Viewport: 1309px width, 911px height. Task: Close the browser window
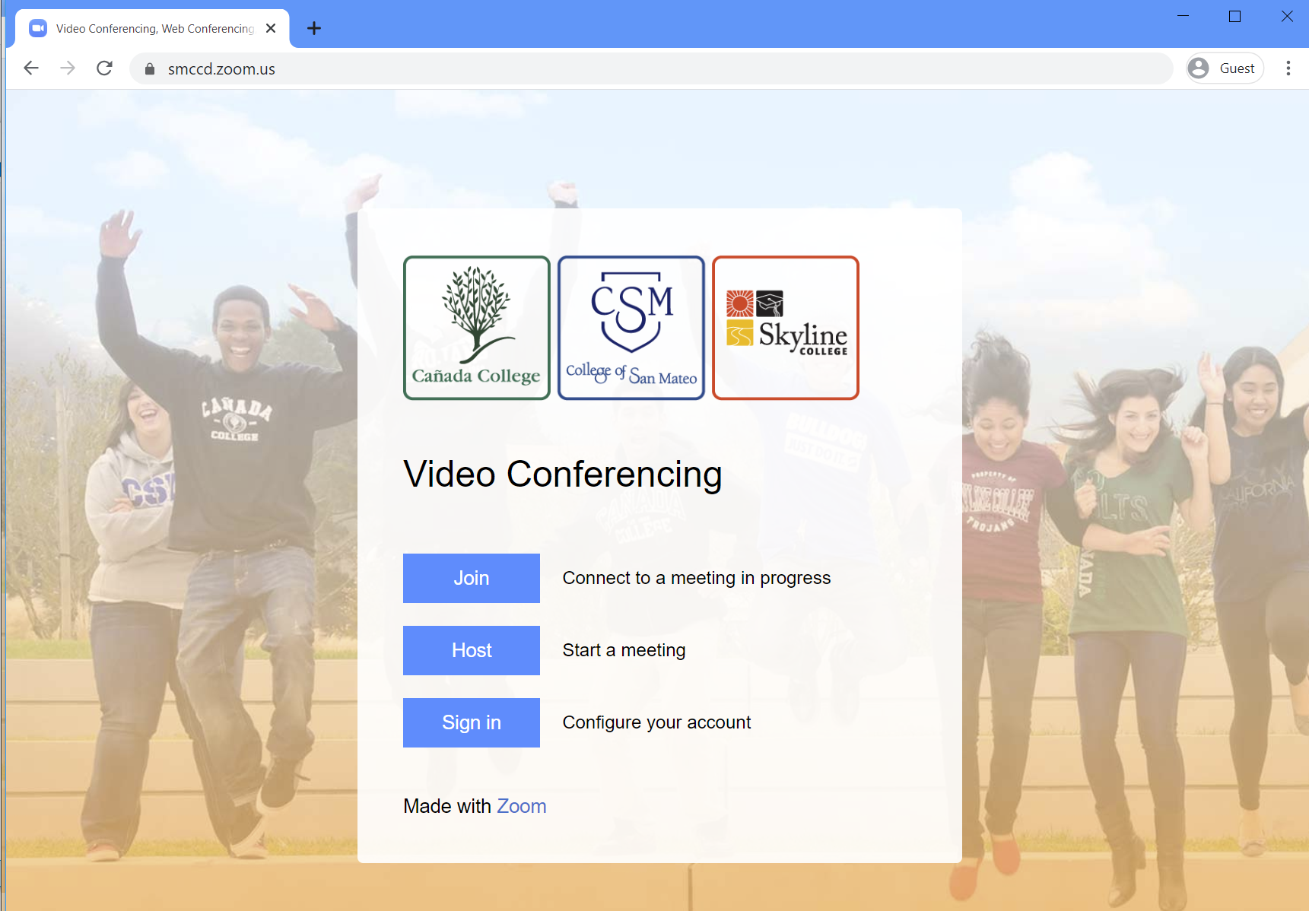tap(1286, 16)
